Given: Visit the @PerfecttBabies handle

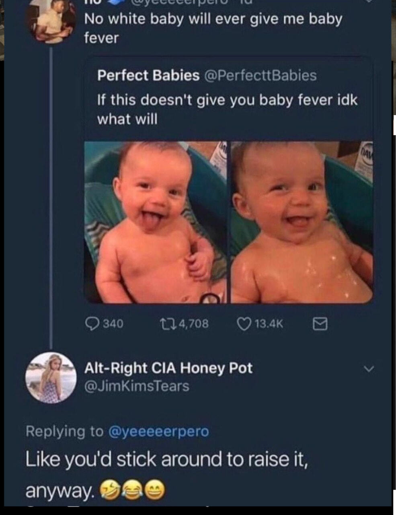Looking at the screenshot, I should [261, 75].
